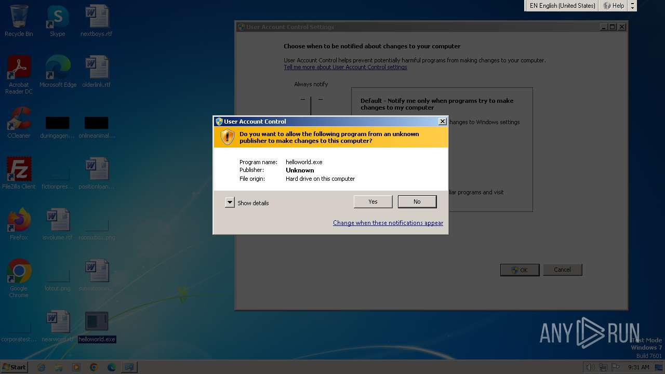The image size is (665, 374).
Task: Click No to block helloworld.exe
Action: click(417, 202)
